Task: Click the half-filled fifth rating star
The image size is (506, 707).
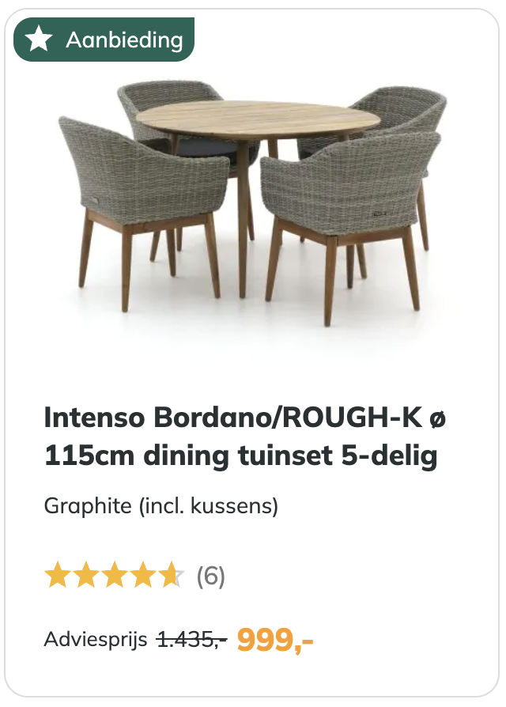Action: tap(172, 575)
